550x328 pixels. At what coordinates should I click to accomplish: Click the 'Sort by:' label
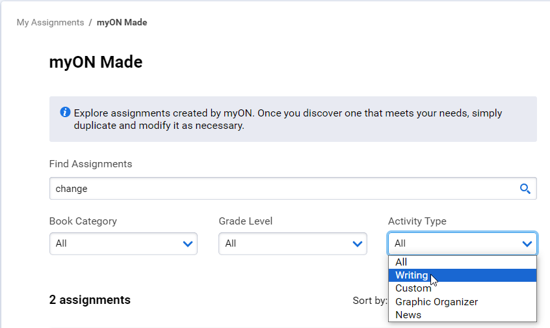pos(370,301)
